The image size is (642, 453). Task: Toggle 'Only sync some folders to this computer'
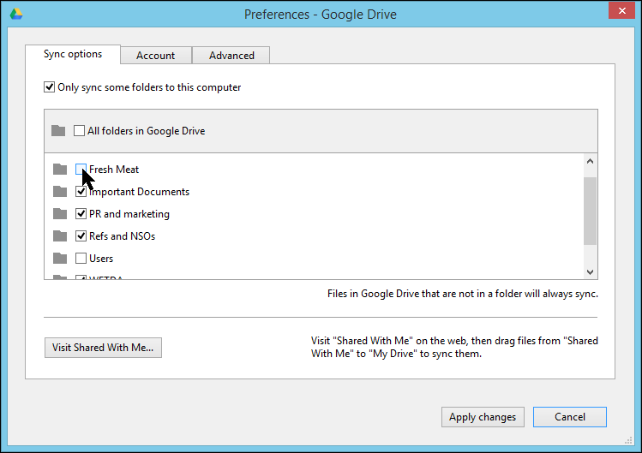pos(50,87)
